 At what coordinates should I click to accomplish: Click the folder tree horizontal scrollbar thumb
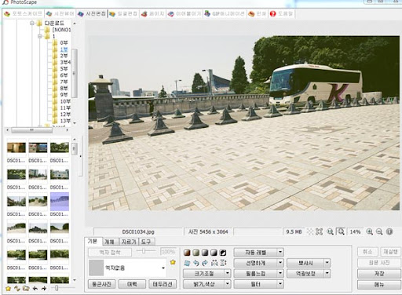31,129
